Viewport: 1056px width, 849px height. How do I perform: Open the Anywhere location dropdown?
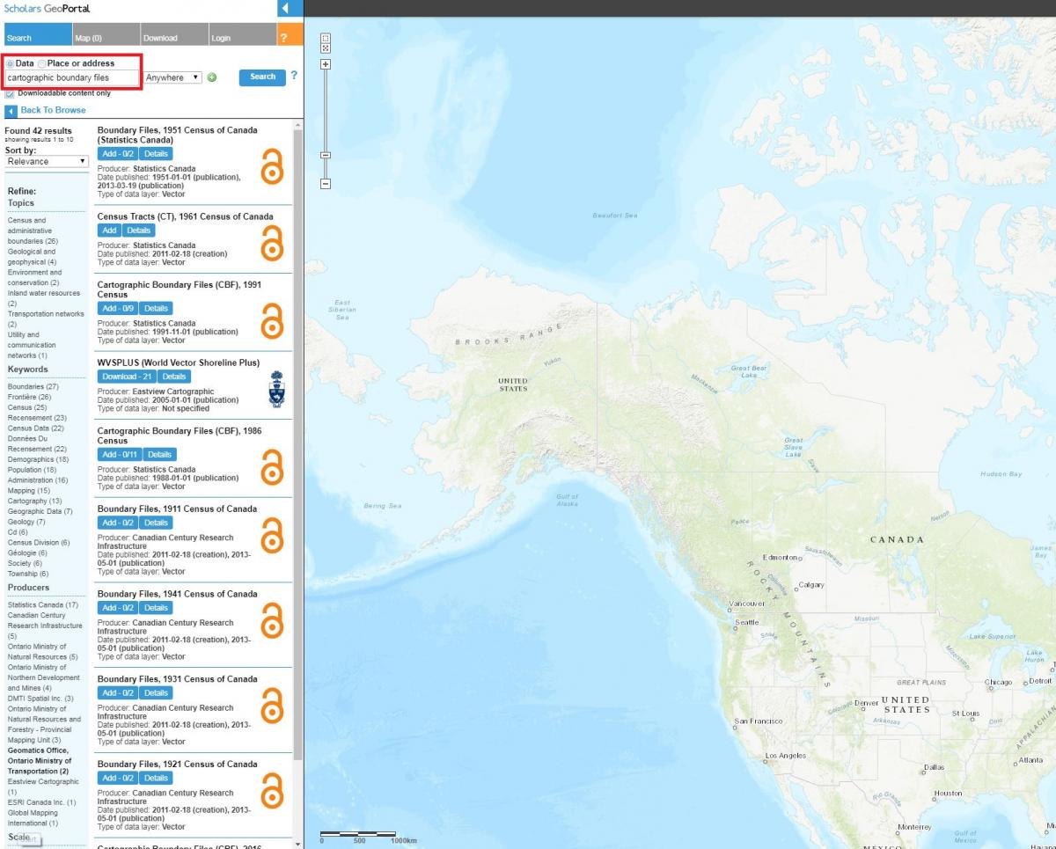coord(173,77)
